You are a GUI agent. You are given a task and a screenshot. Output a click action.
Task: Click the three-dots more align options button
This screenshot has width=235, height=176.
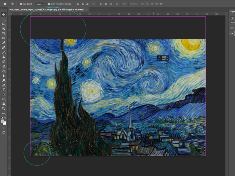tap(125, 4)
